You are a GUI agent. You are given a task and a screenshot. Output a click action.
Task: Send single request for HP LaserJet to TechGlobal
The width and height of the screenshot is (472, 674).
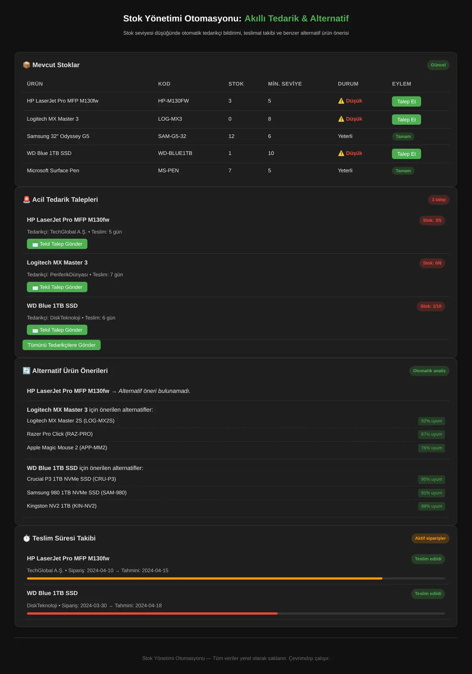[x=57, y=244]
